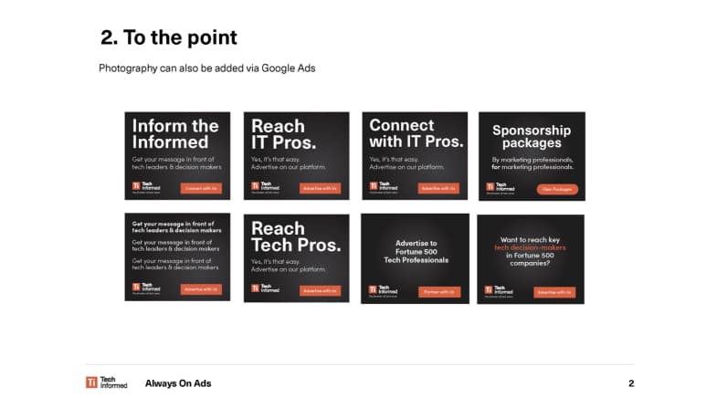Click 'Connect with Us' in Inform the Informed ad
Image resolution: width=717 pixels, height=398 pixels.
click(x=201, y=188)
